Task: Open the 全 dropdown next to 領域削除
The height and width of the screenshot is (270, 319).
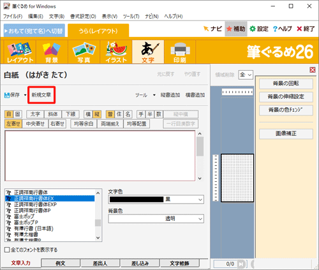Action: (x=246, y=75)
